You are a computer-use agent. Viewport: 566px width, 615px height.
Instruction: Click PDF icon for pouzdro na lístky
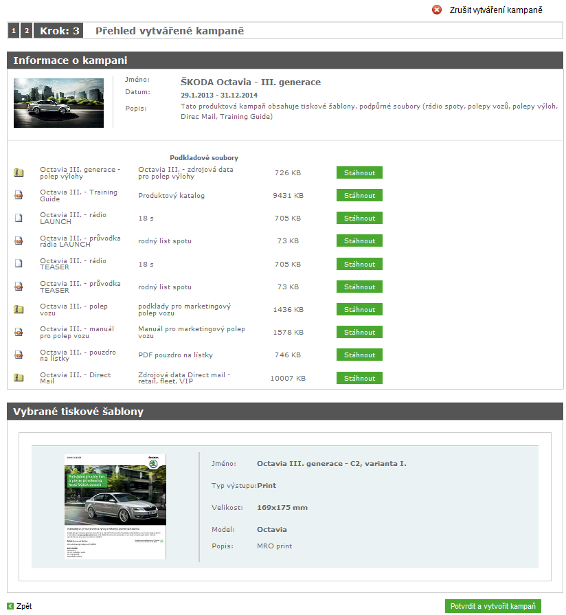tap(19, 355)
